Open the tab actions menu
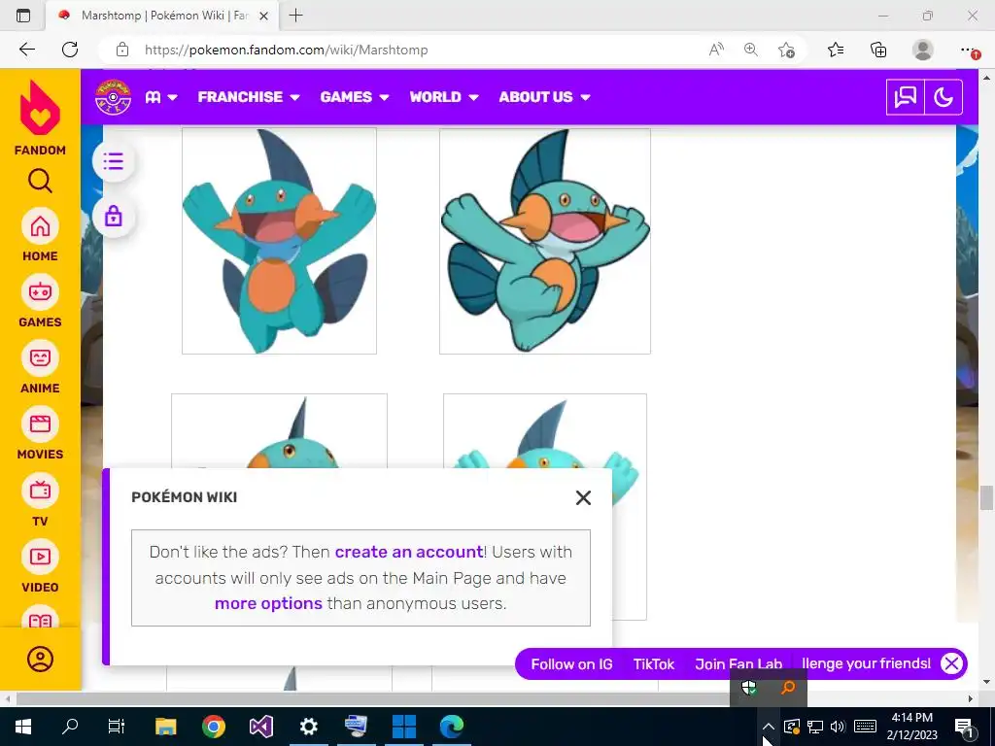The image size is (995, 746). tap(23, 16)
